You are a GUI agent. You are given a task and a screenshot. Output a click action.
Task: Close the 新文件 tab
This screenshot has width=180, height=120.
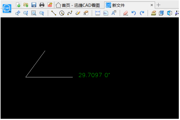tap(152, 5)
